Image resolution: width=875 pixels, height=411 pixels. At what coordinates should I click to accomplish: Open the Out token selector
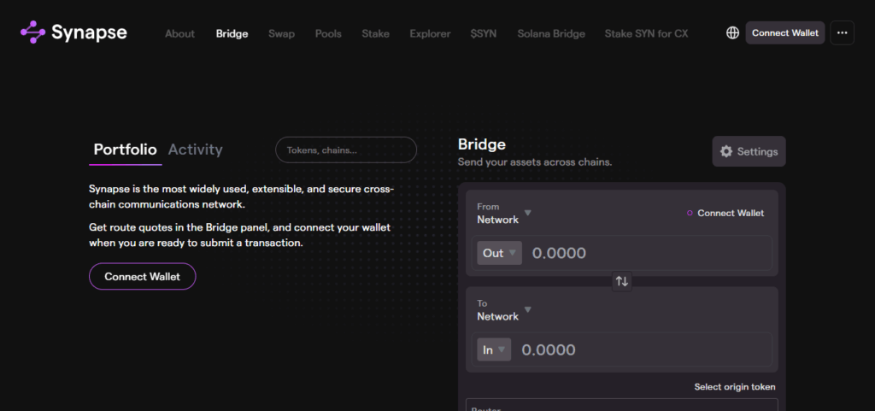[499, 253]
